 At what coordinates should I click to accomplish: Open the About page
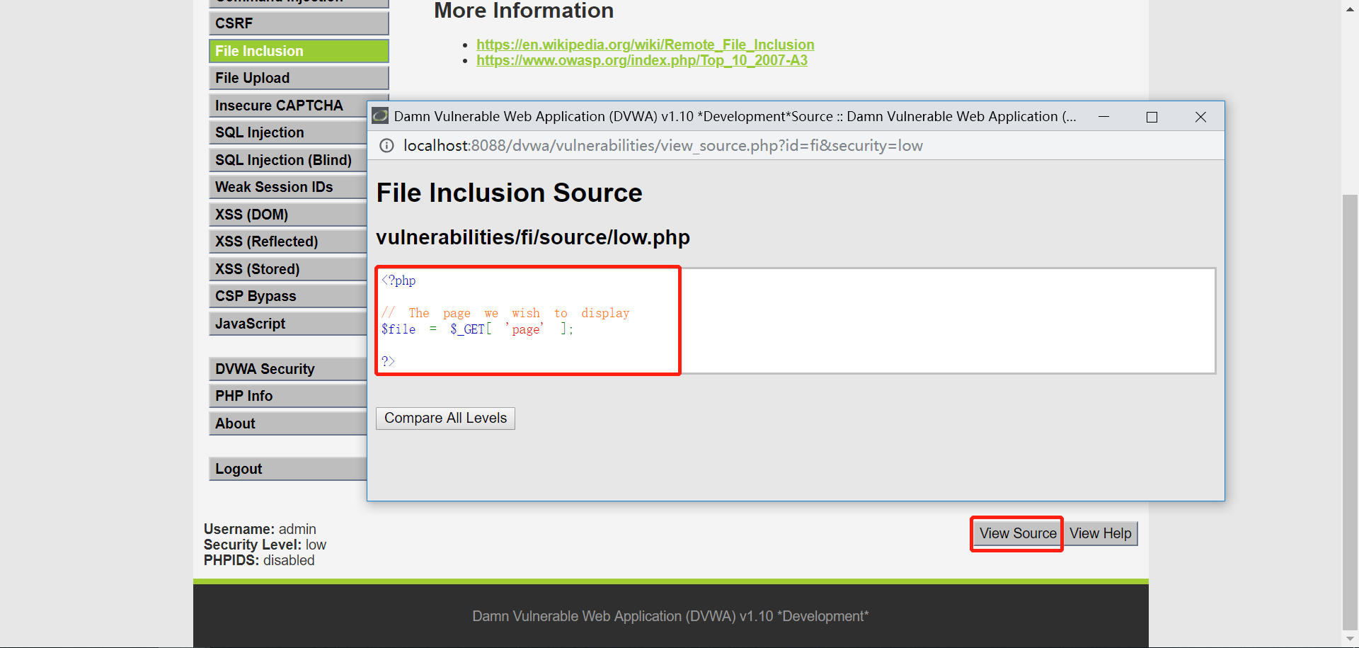click(288, 424)
